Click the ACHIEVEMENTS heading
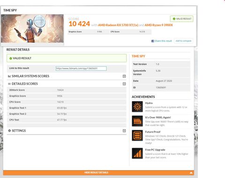 pos(143,97)
